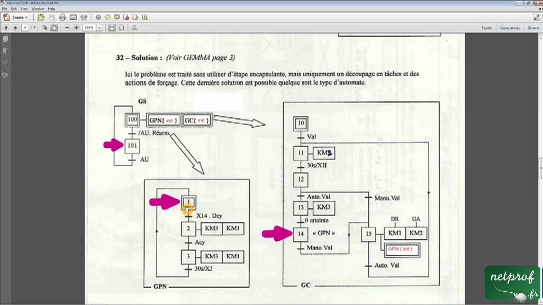
Task: Open the Edit menu
Action: point(14,8)
